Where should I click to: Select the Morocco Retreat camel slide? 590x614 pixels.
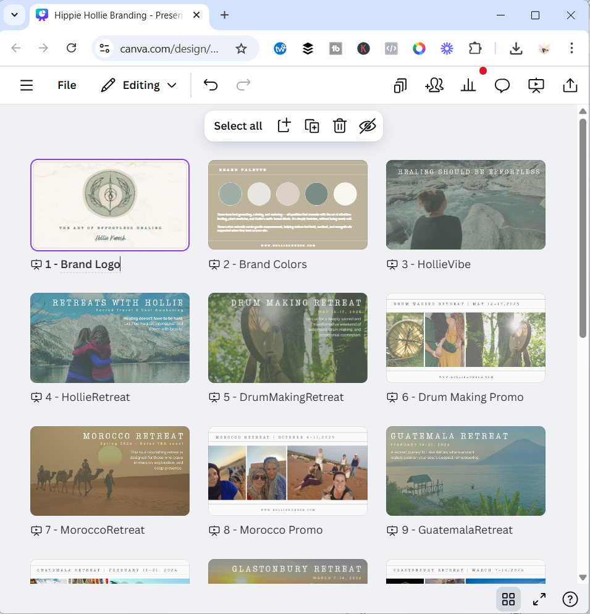pyautogui.click(x=110, y=471)
